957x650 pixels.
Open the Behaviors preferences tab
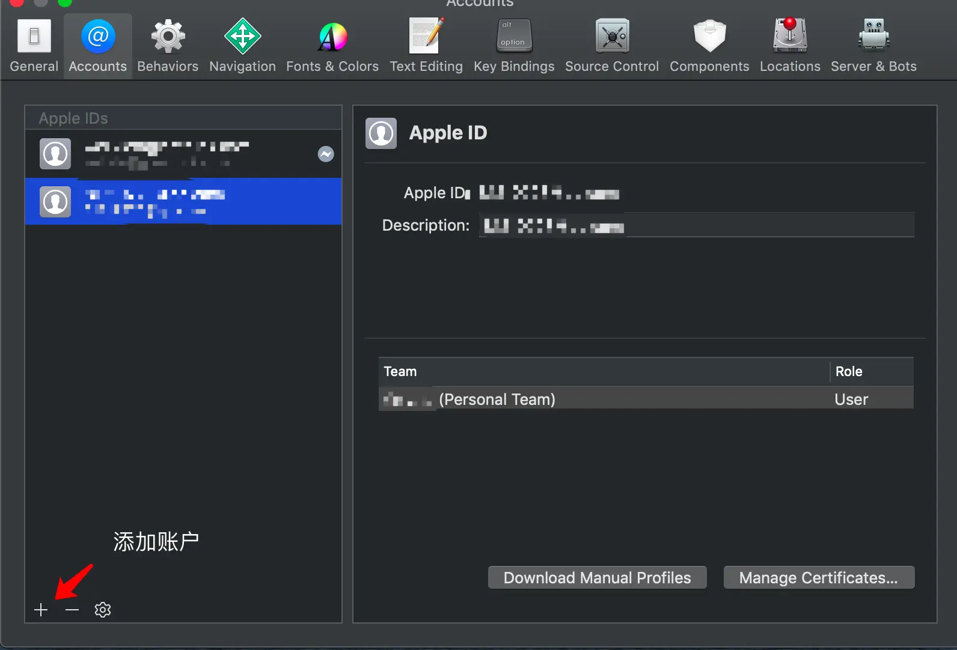(168, 46)
